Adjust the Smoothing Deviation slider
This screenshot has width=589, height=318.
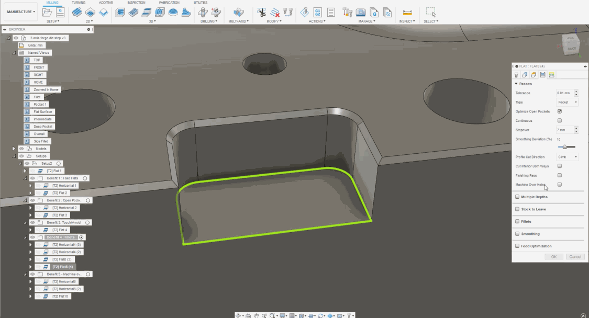[565, 147]
